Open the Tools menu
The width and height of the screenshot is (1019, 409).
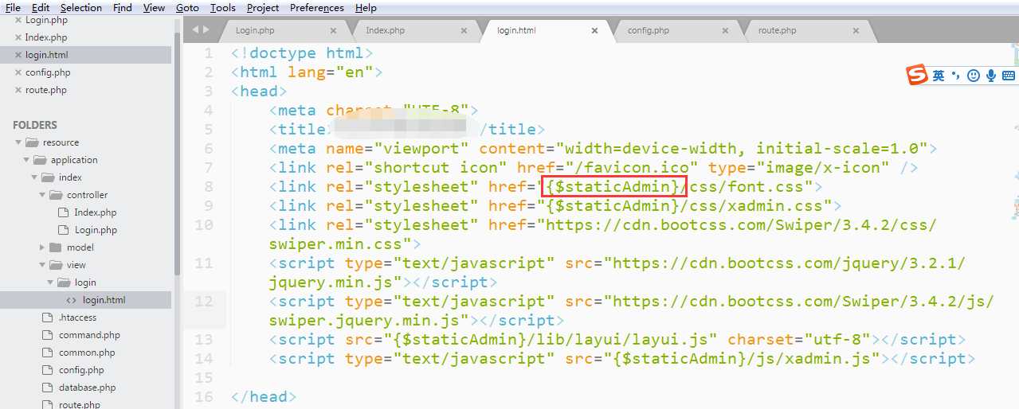(223, 7)
